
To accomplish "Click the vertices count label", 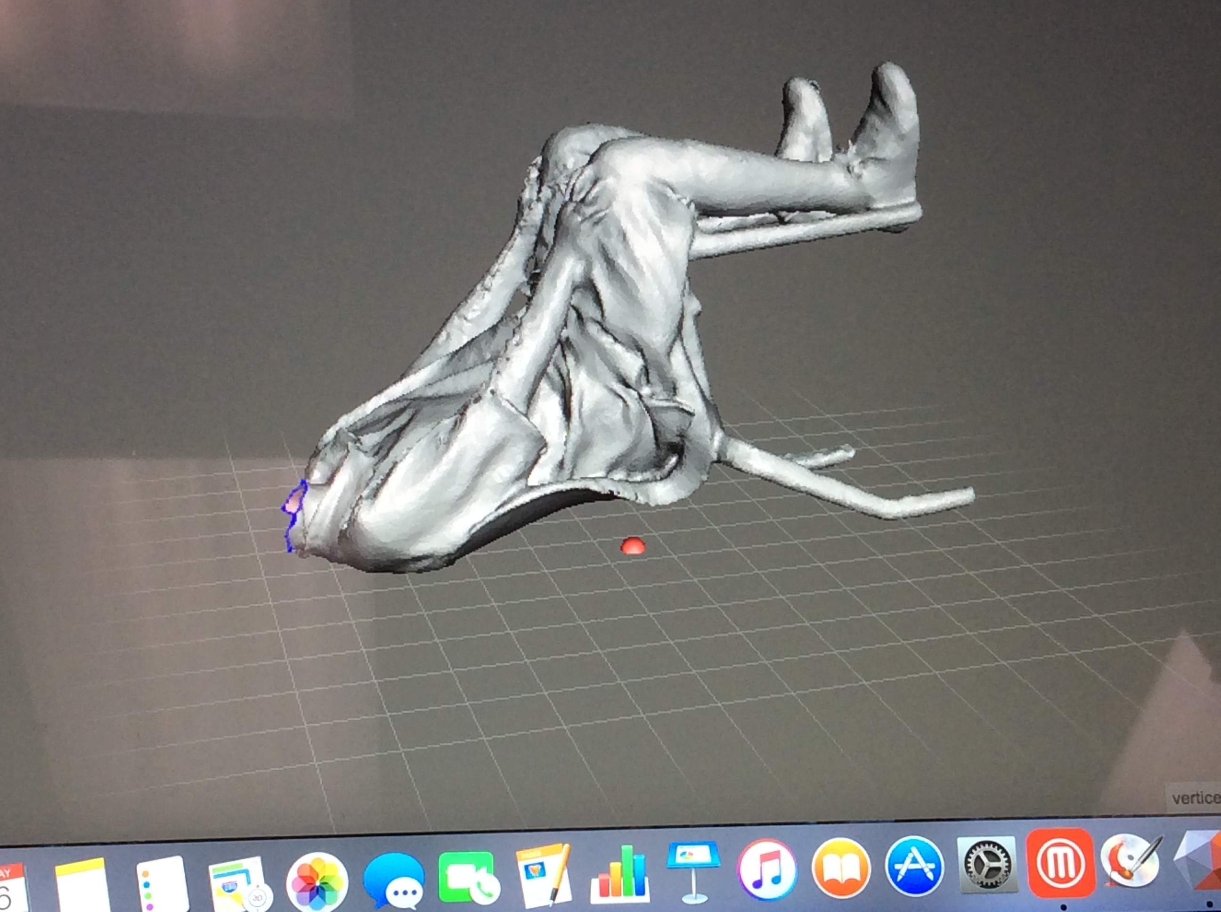I will (1195, 798).
